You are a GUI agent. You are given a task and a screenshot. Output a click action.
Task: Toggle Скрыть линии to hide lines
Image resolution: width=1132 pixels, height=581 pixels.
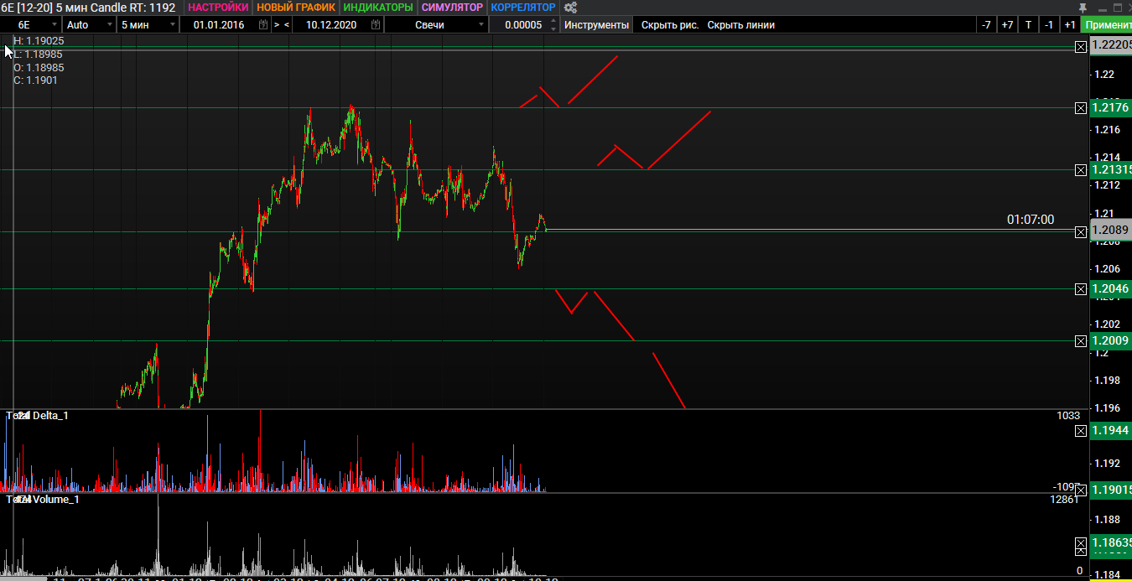pos(740,25)
